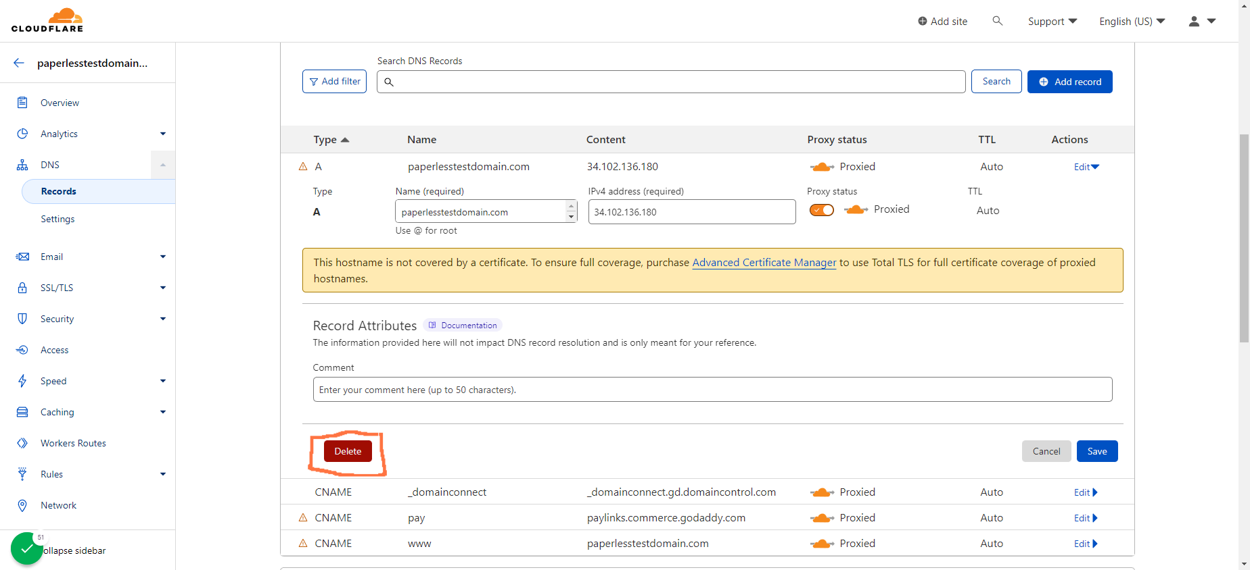The image size is (1250, 570).
Task: Expand Edit for the pay CNAME record
Action: [1086, 518]
